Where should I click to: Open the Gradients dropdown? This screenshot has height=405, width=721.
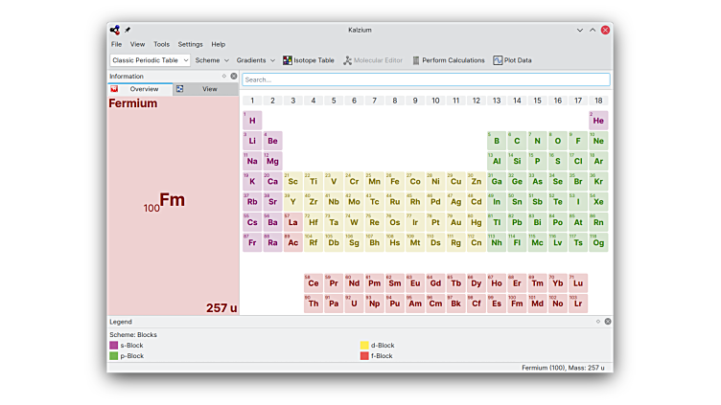coord(255,60)
